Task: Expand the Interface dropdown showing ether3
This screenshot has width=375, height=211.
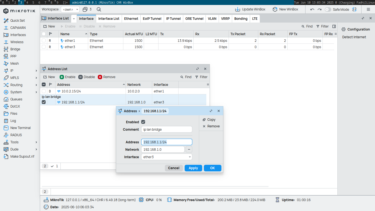Action: [190, 157]
